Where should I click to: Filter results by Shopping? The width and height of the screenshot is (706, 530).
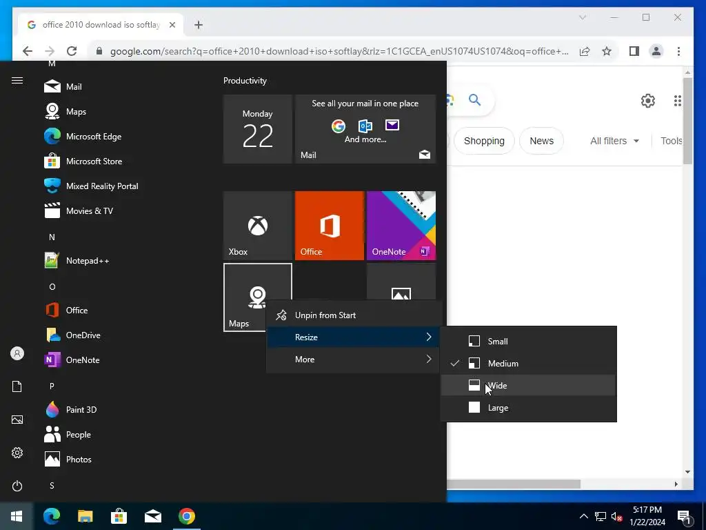(x=484, y=141)
